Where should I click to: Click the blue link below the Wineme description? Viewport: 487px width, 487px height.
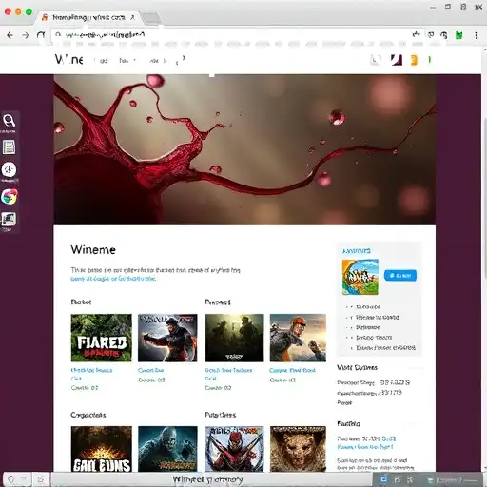[113, 279]
